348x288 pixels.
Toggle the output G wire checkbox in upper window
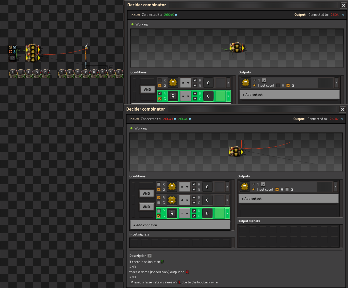(x=288, y=86)
